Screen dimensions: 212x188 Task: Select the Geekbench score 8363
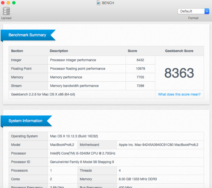tap(179, 73)
